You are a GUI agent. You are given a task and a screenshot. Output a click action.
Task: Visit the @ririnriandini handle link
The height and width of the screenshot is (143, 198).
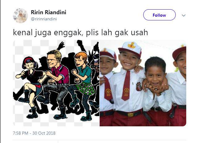(x=44, y=19)
